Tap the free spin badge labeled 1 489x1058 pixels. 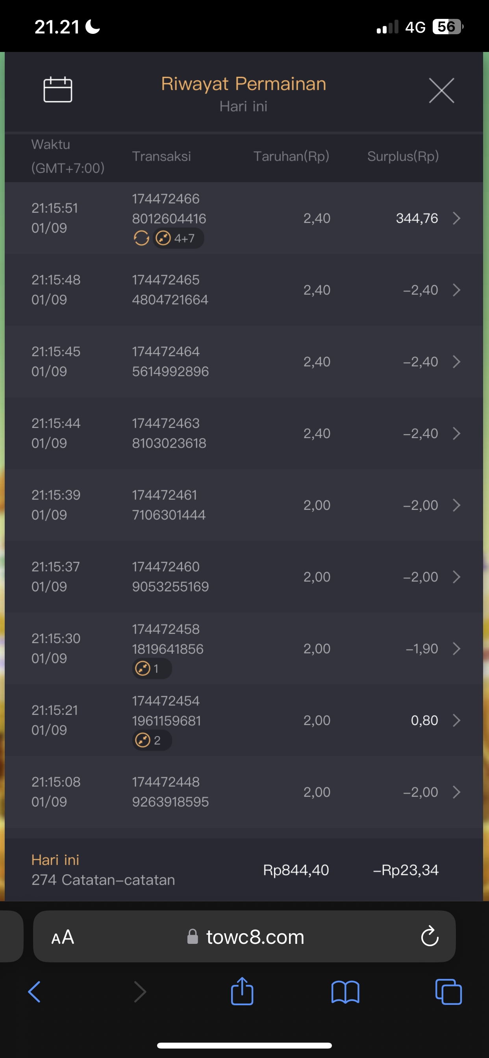pos(152,669)
